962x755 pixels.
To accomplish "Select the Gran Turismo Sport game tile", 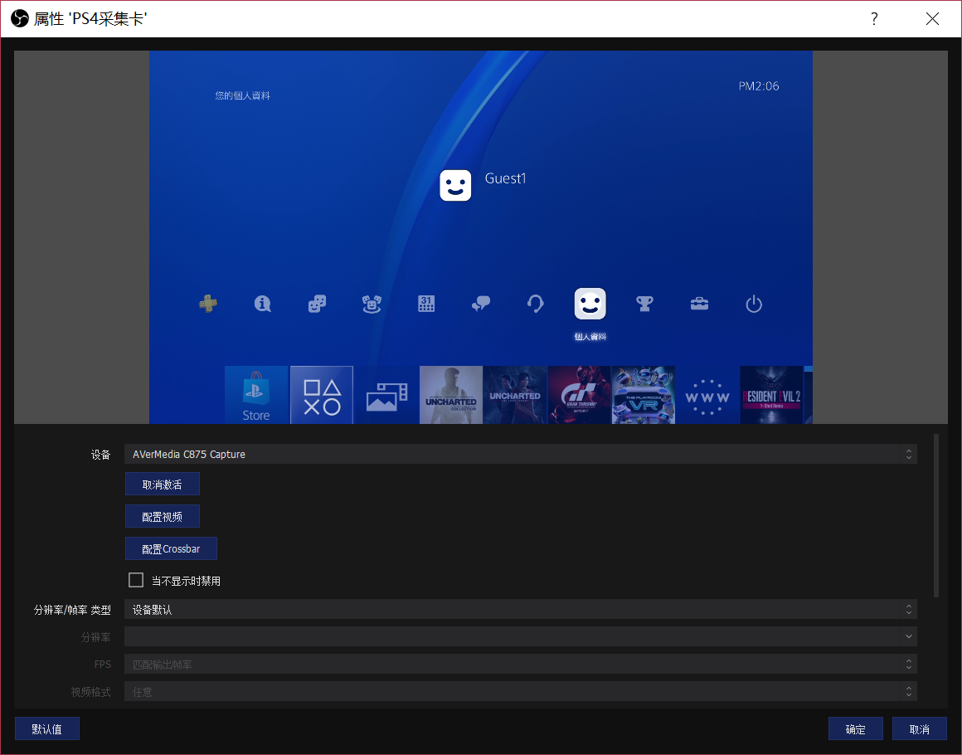I will [579, 395].
